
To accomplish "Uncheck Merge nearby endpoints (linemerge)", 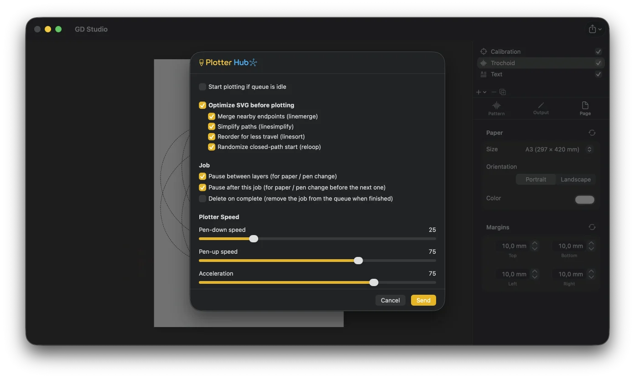I will [212, 116].
